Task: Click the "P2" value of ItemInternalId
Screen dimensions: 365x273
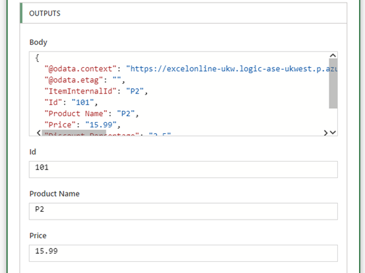Action: coord(135,91)
